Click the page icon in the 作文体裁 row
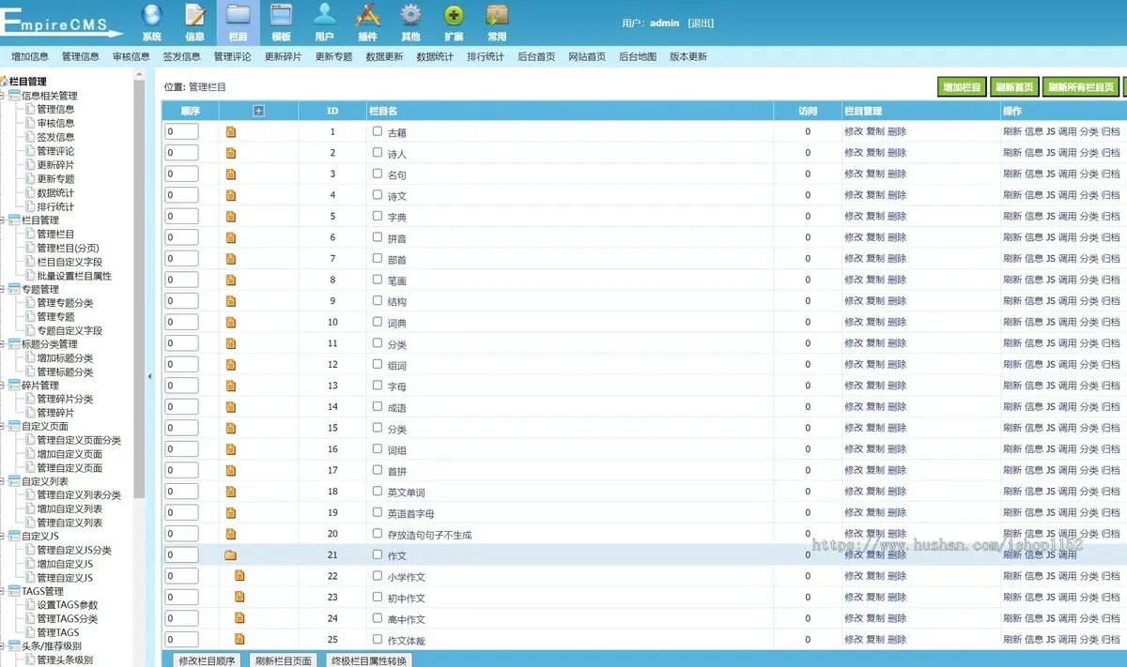The height and width of the screenshot is (667, 1127). click(239, 640)
